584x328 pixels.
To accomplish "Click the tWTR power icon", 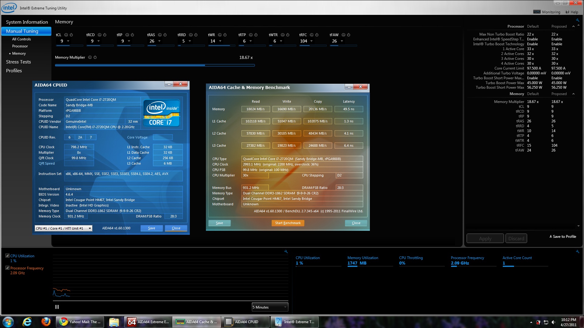I will pyautogui.click(x=287, y=35).
